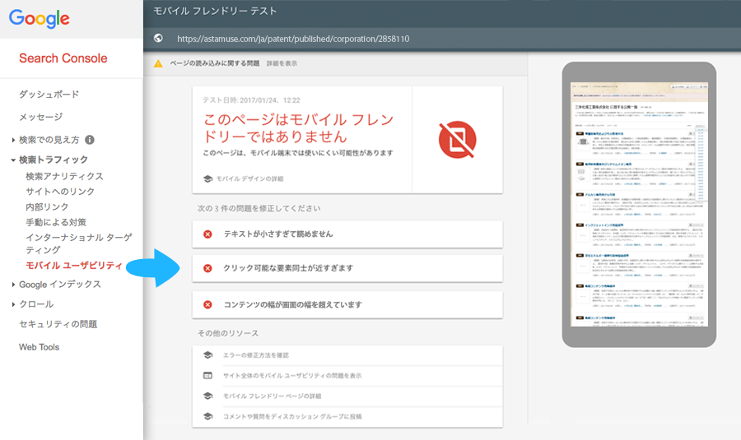
Task: Click the モバイル フレンドリー テスト title
Action: click(x=215, y=11)
